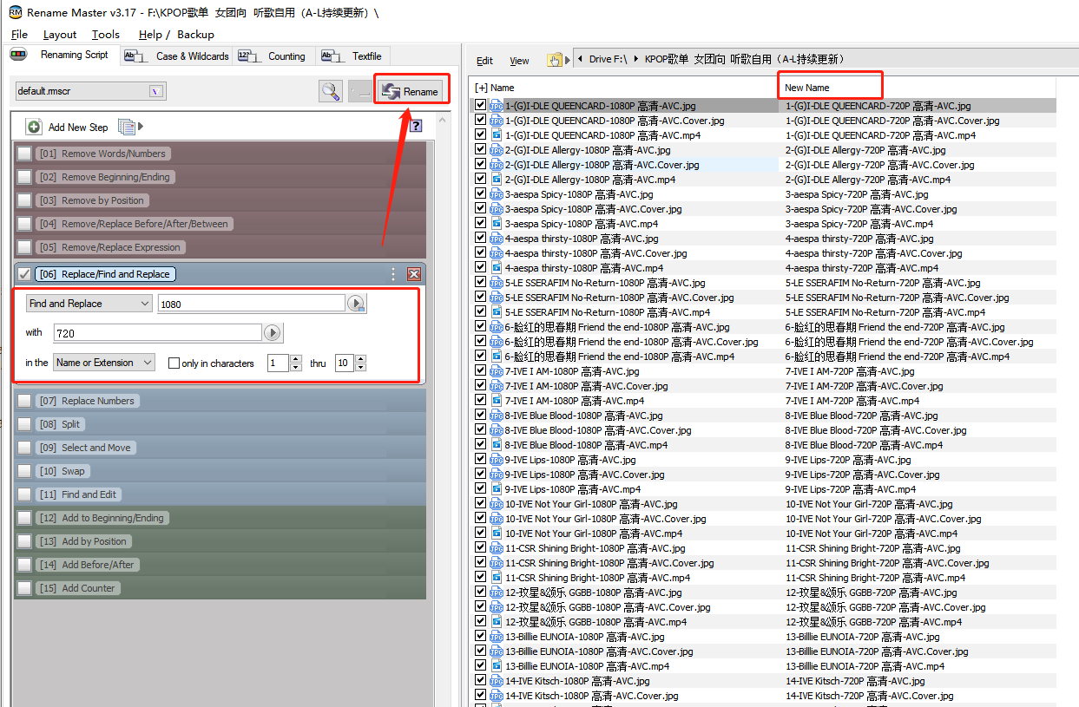The height and width of the screenshot is (707, 1079).
Task: Click the search text field containing 1080
Action: [x=252, y=304]
